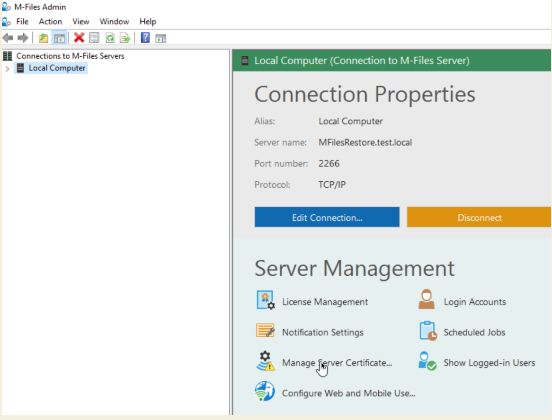552x420 pixels.
Task: Open the Window menu
Action: (115, 22)
